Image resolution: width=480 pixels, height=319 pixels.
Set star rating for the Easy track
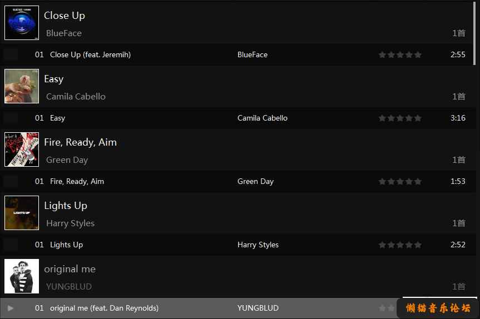[x=400, y=118]
